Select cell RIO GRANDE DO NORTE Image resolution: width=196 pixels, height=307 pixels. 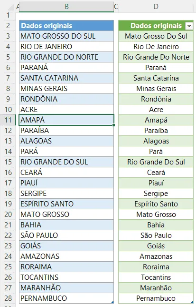coord(66,57)
